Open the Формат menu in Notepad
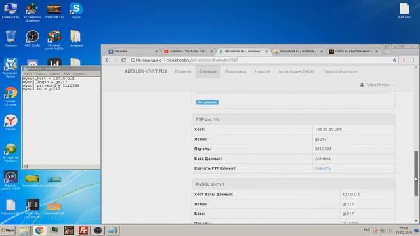 [x=54, y=73]
